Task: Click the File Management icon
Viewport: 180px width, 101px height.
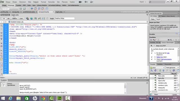Action: (x=36, y=19)
